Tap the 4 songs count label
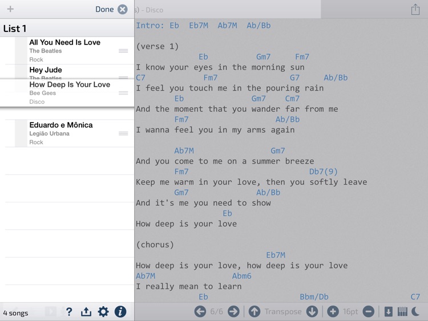The height and width of the screenshot is (321, 428). [x=15, y=313]
